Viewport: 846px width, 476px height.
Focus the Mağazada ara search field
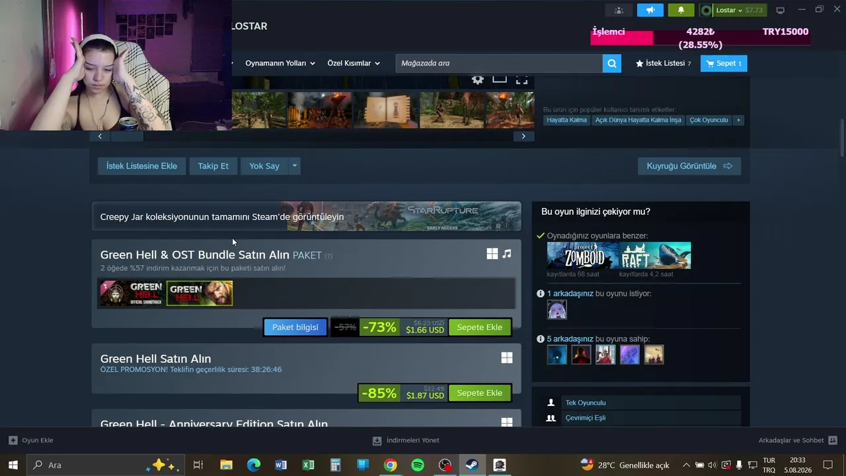(499, 63)
